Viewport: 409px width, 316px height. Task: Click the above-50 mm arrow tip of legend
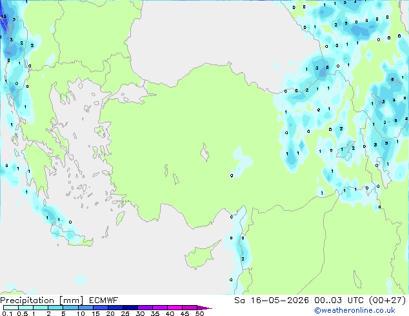[204, 308]
